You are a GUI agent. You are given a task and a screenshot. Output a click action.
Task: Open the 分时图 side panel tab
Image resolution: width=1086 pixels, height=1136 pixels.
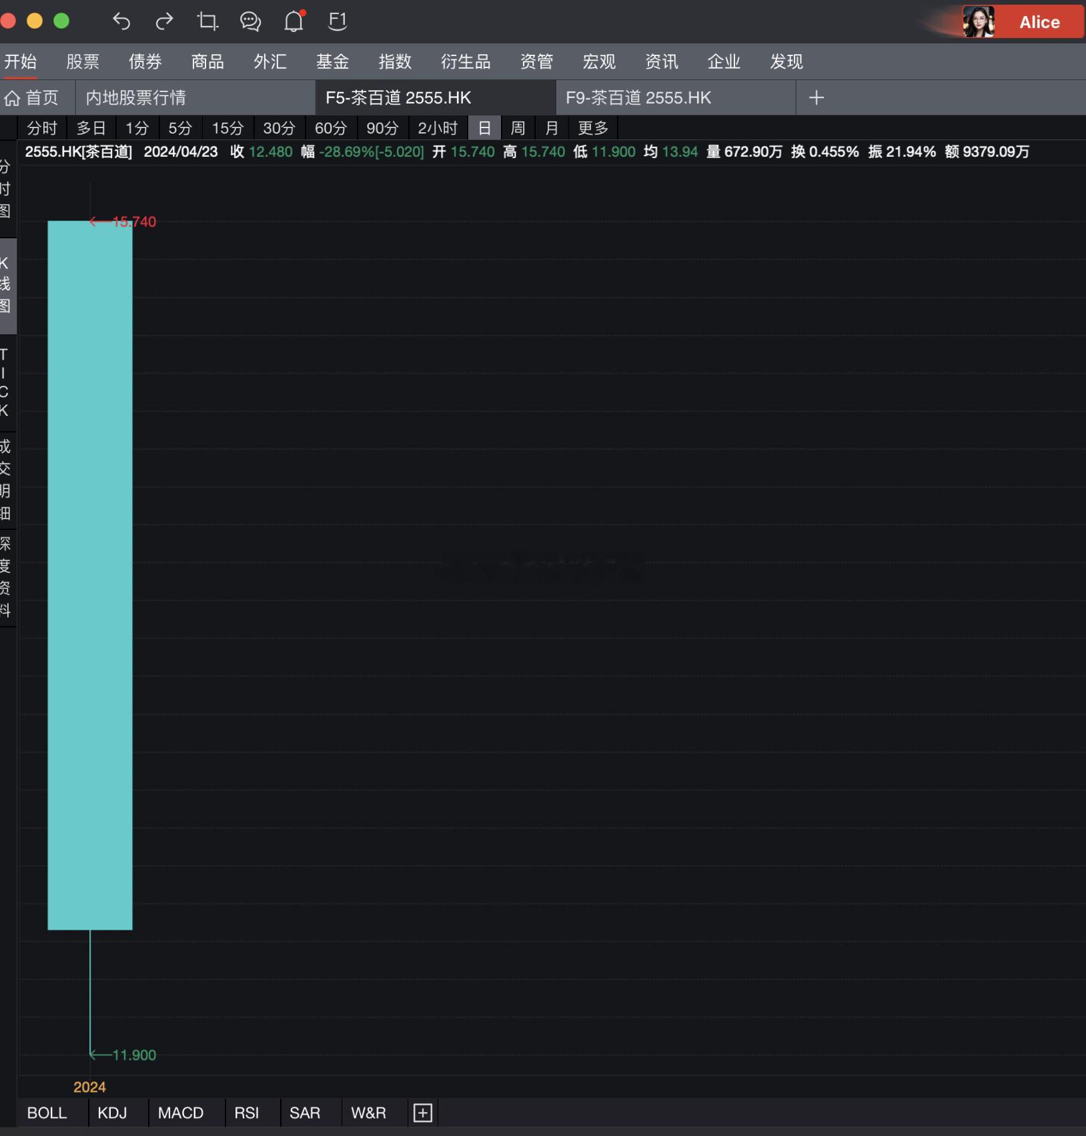pos(7,189)
